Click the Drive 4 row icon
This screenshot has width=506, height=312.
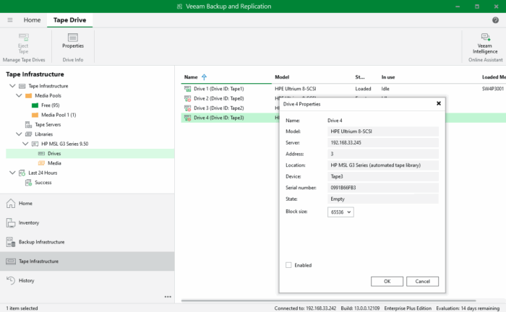(x=187, y=118)
